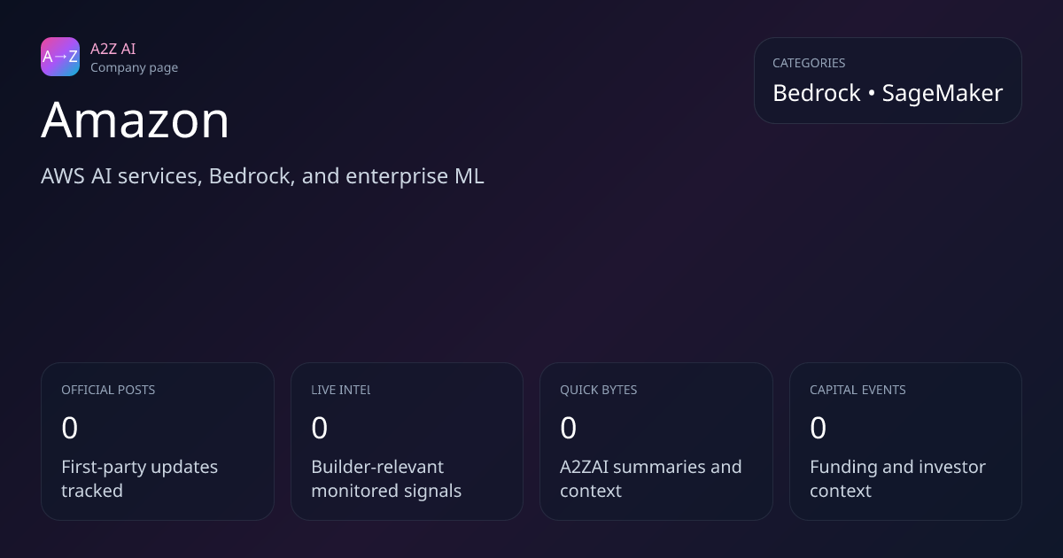Click the "CATEGORIES" header label

point(809,63)
